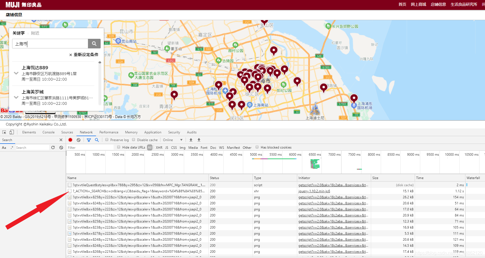Enable Disable cache checkbox
Screen dimensions: 485x258
134,140
